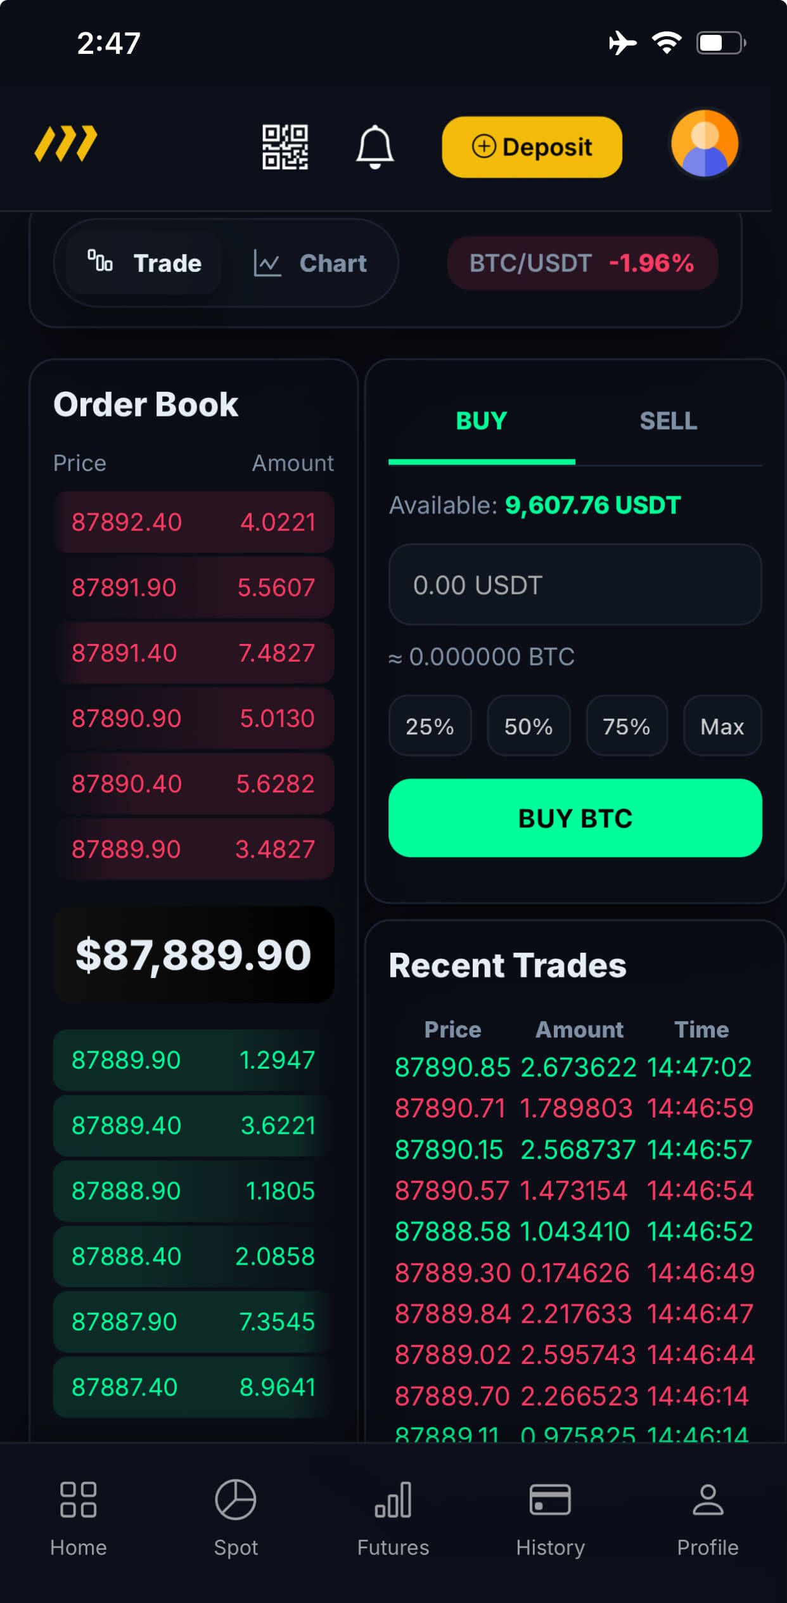Tap the yellow app logo

pos(66,144)
